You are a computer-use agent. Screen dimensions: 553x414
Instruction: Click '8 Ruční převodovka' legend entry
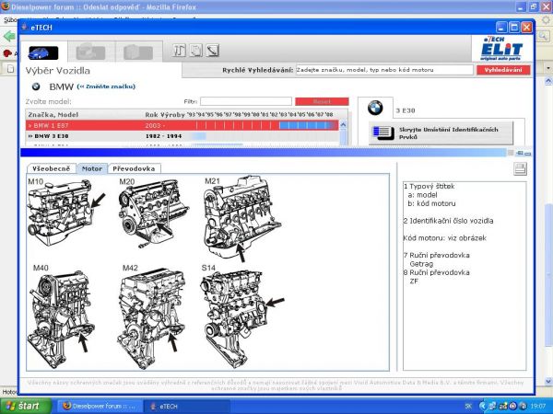click(x=437, y=272)
